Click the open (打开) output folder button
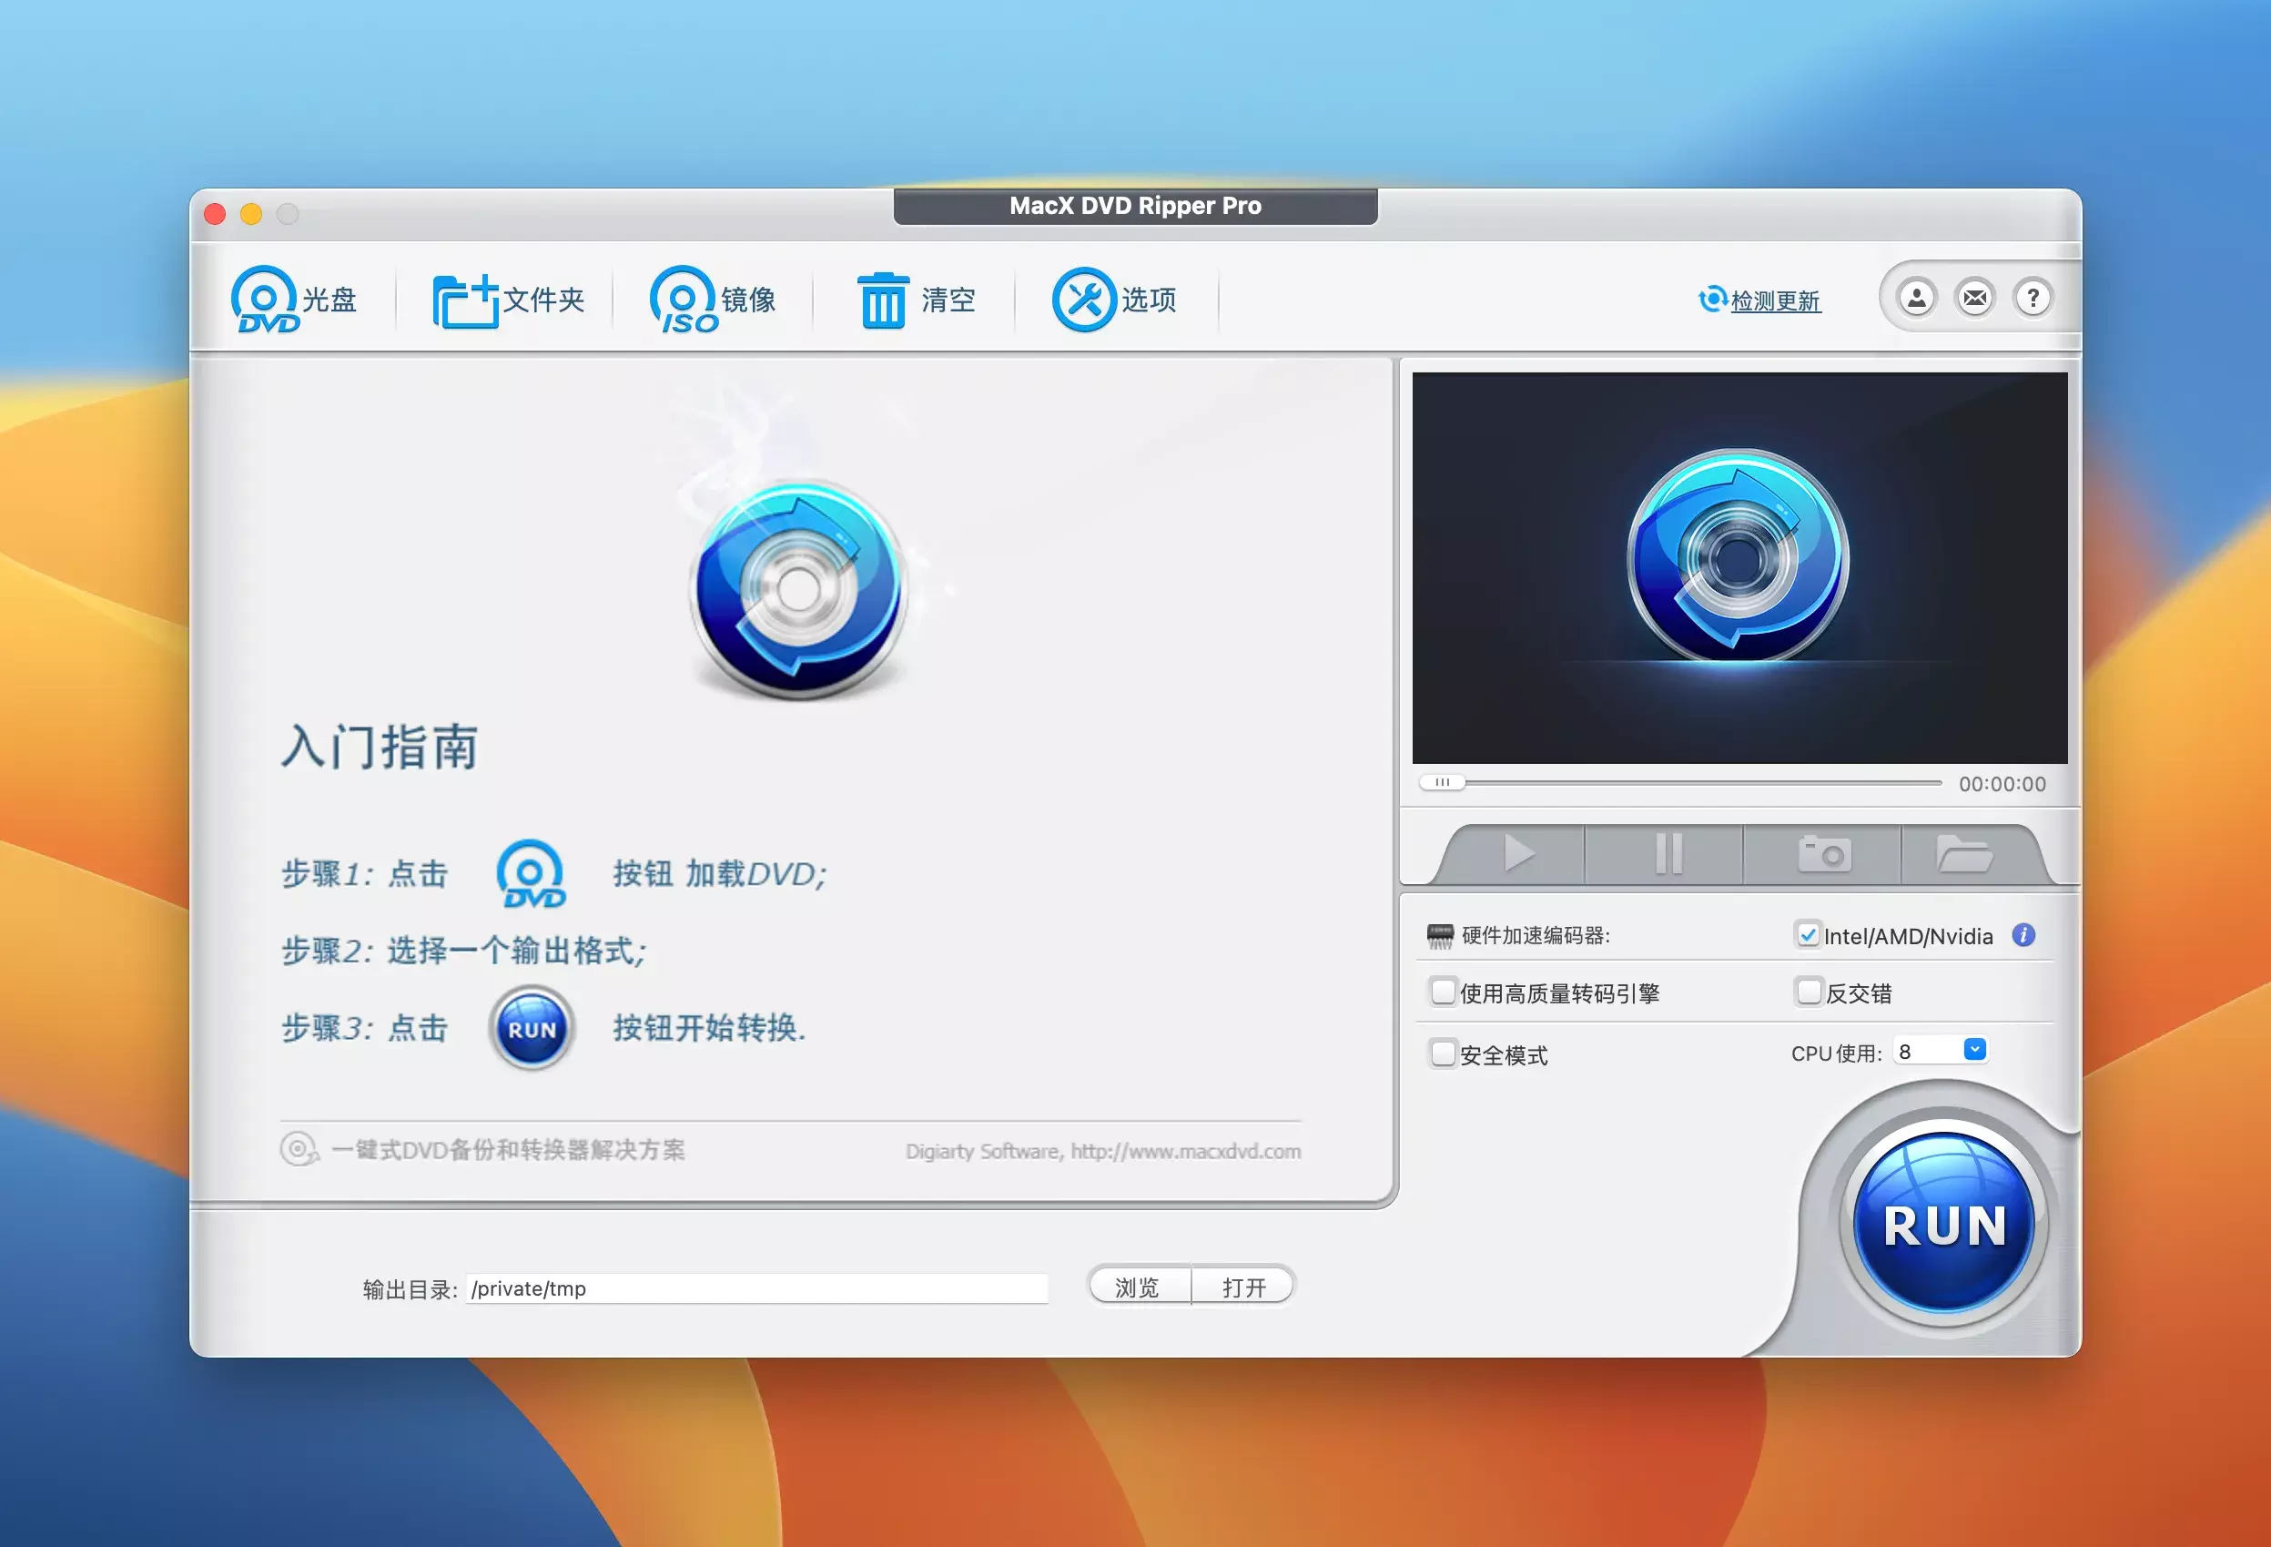Viewport: 2271px width, 1547px height. [1243, 1287]
